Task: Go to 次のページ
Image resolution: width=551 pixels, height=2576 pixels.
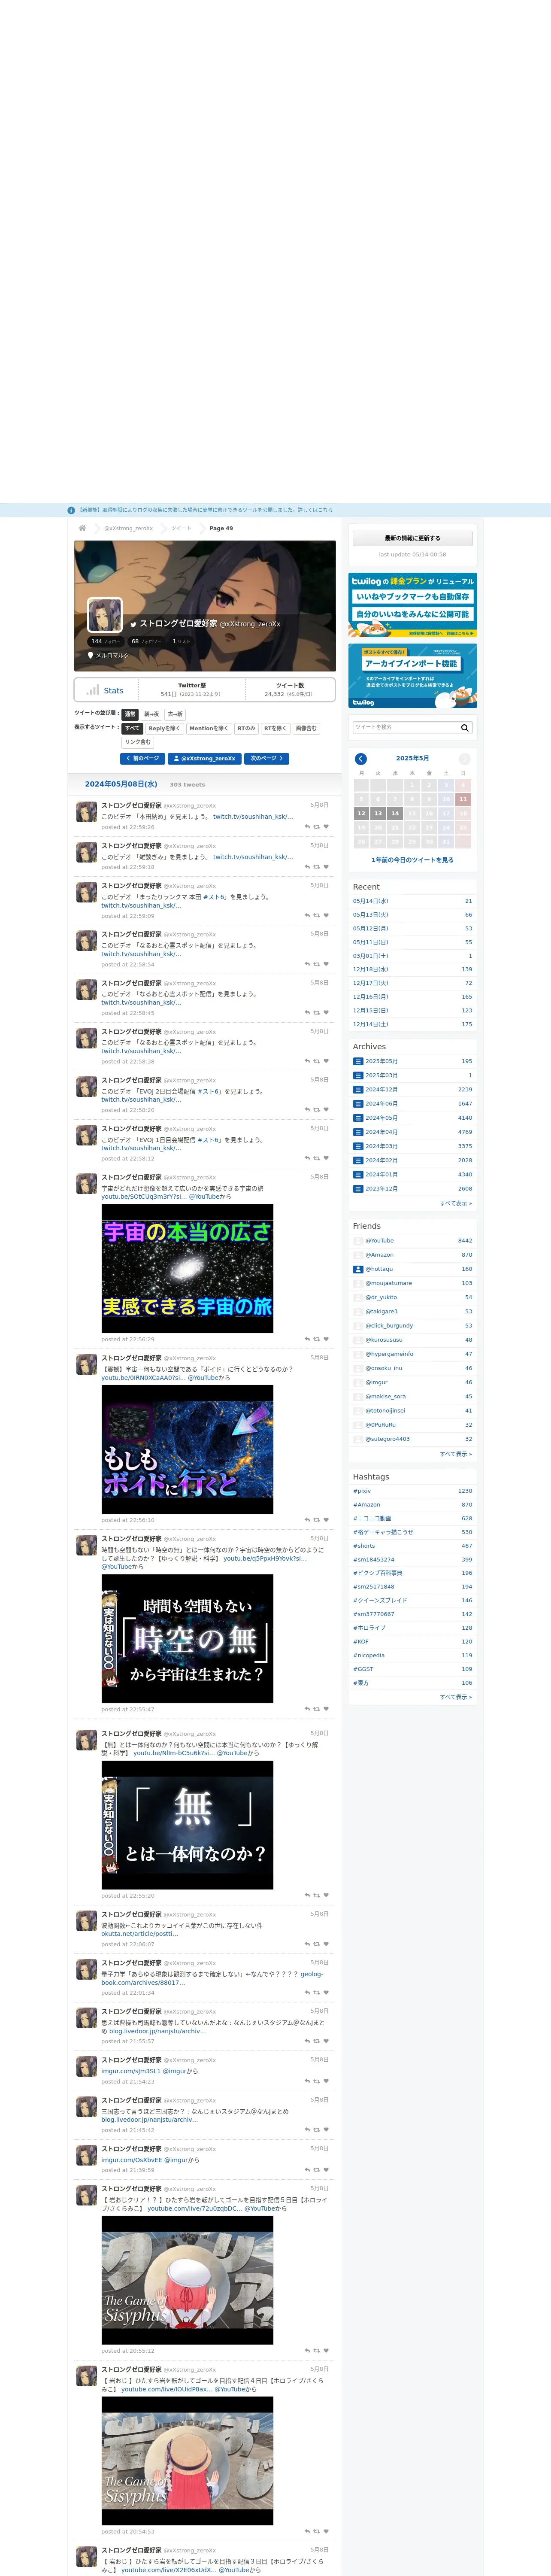Action: tap(266, 758)
